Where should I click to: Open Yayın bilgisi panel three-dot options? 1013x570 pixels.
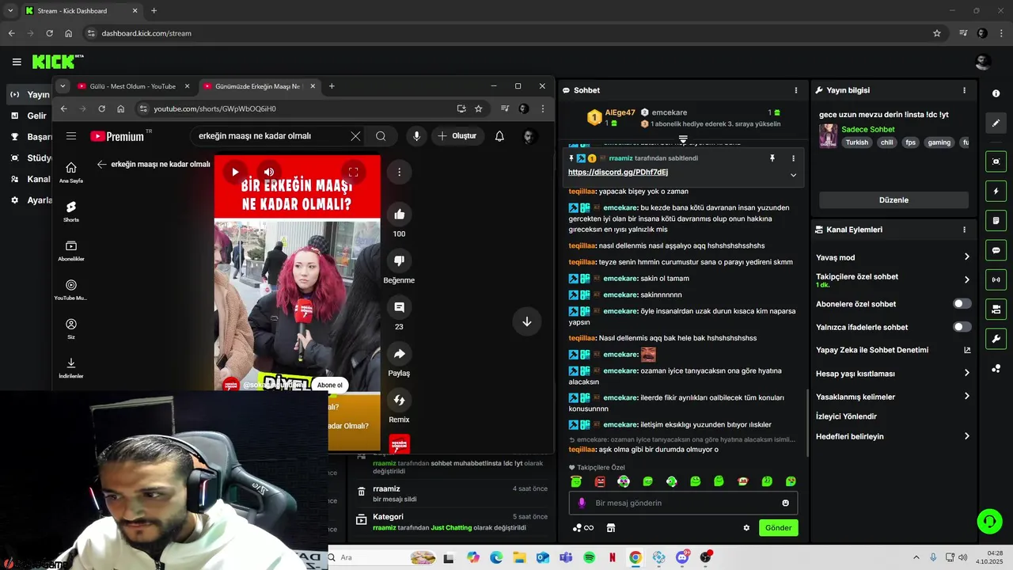964,90
